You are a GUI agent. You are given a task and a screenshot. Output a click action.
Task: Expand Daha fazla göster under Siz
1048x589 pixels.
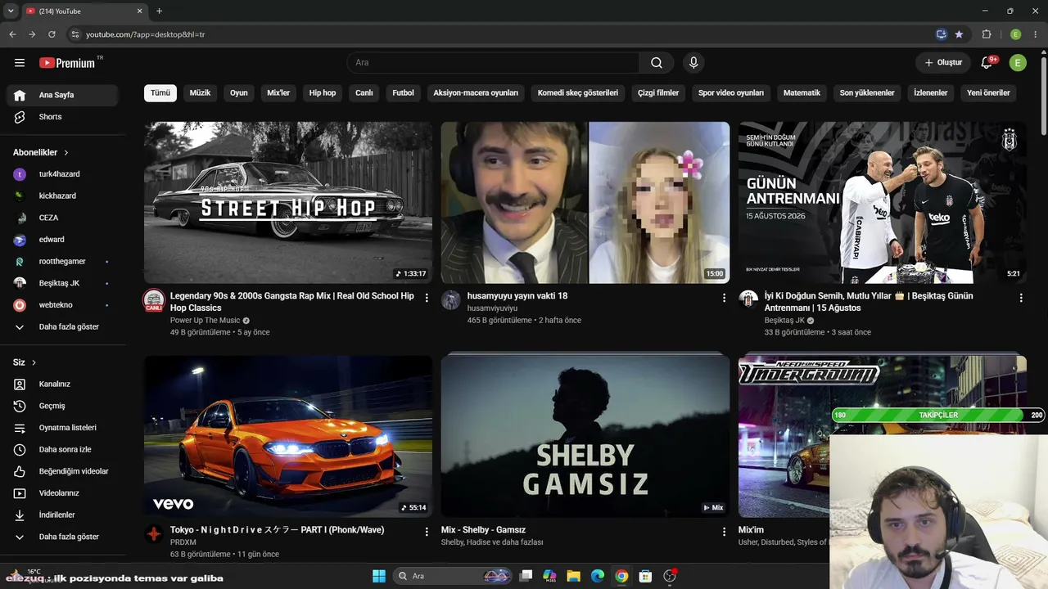62,537
